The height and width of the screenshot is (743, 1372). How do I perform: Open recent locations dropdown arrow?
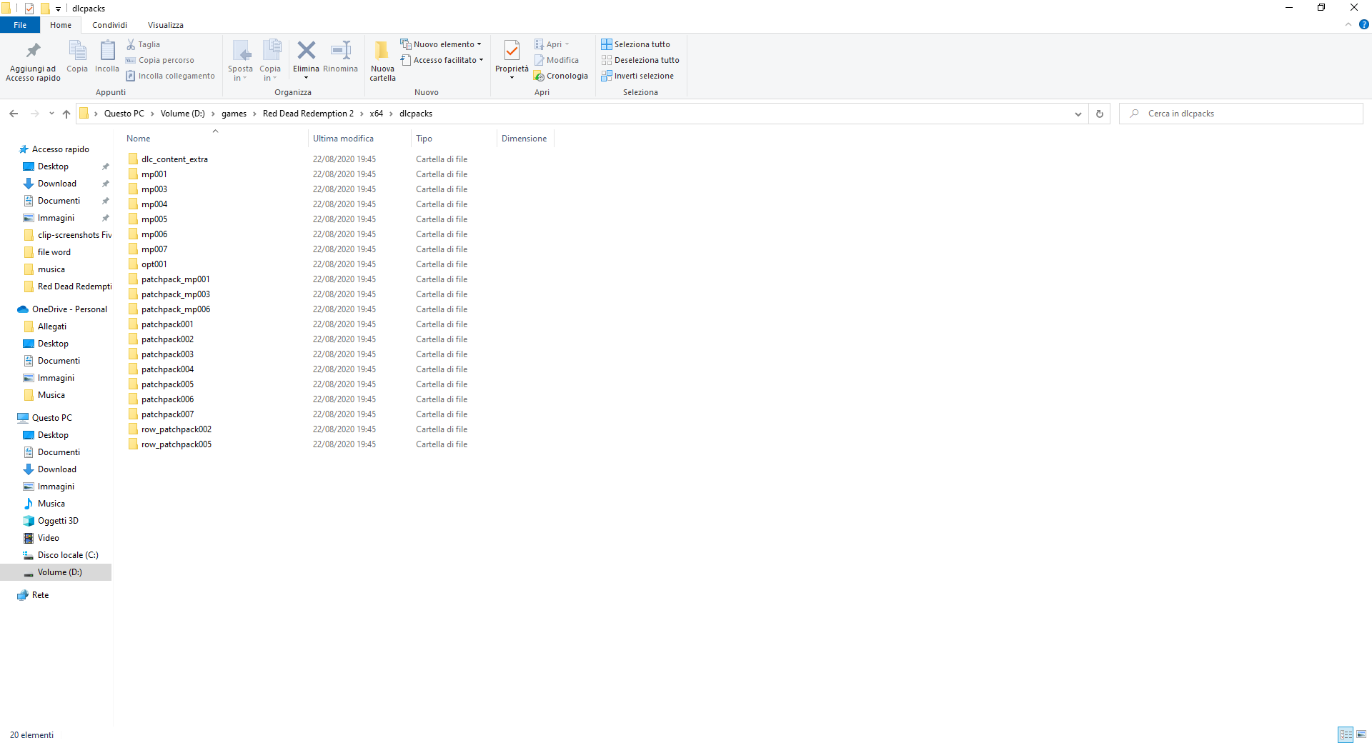pyautogui.click(x=51, y=114)
